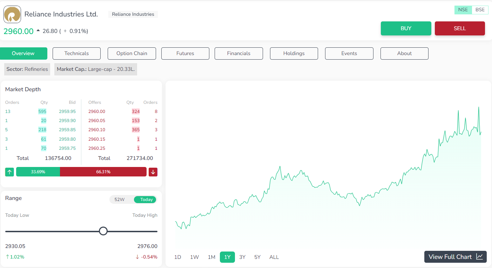The height and width of the screenshot is (268, 492).
Task: Click the red SELL button
Action: coord(460,28)
